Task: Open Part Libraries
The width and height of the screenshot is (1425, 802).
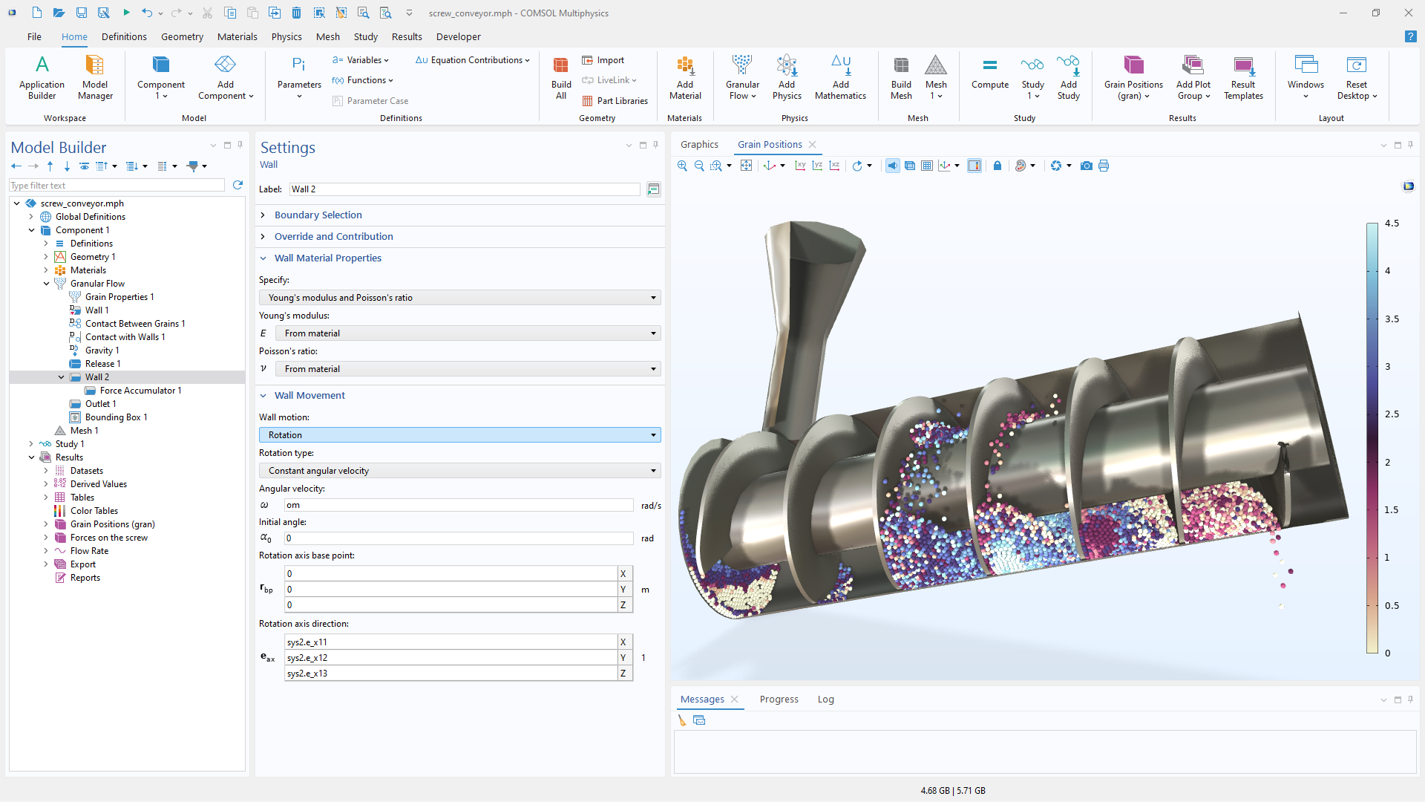Action: pos(615,101)
